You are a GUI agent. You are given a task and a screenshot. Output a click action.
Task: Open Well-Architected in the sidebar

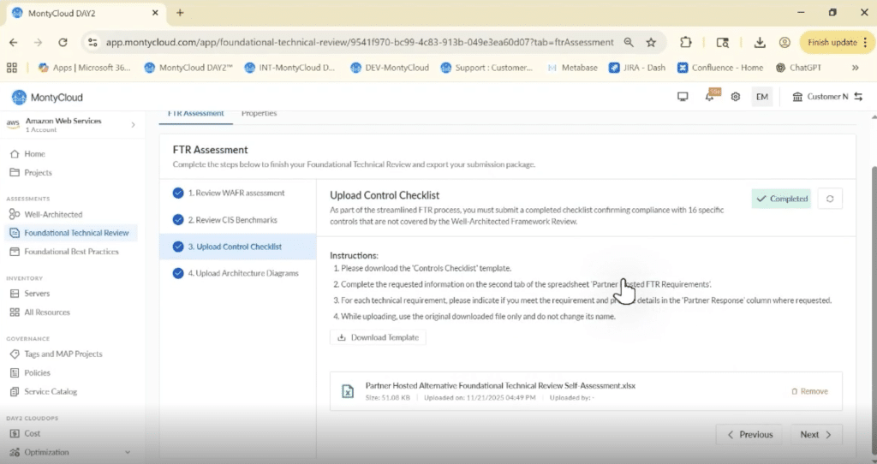[x=53, y=214]
